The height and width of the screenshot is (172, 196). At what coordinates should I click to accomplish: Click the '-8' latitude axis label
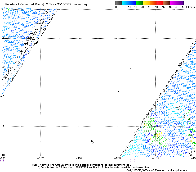[2, 125]
